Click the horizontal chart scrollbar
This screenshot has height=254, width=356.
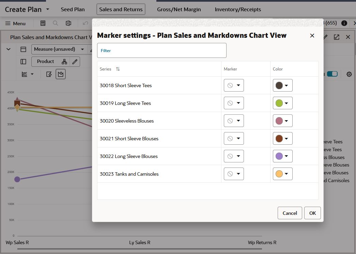(x=139, y=249)
